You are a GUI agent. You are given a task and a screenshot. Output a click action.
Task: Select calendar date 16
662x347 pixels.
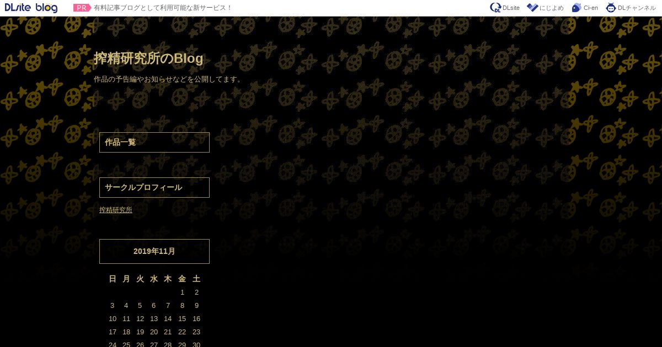click(x=196, y=319)
